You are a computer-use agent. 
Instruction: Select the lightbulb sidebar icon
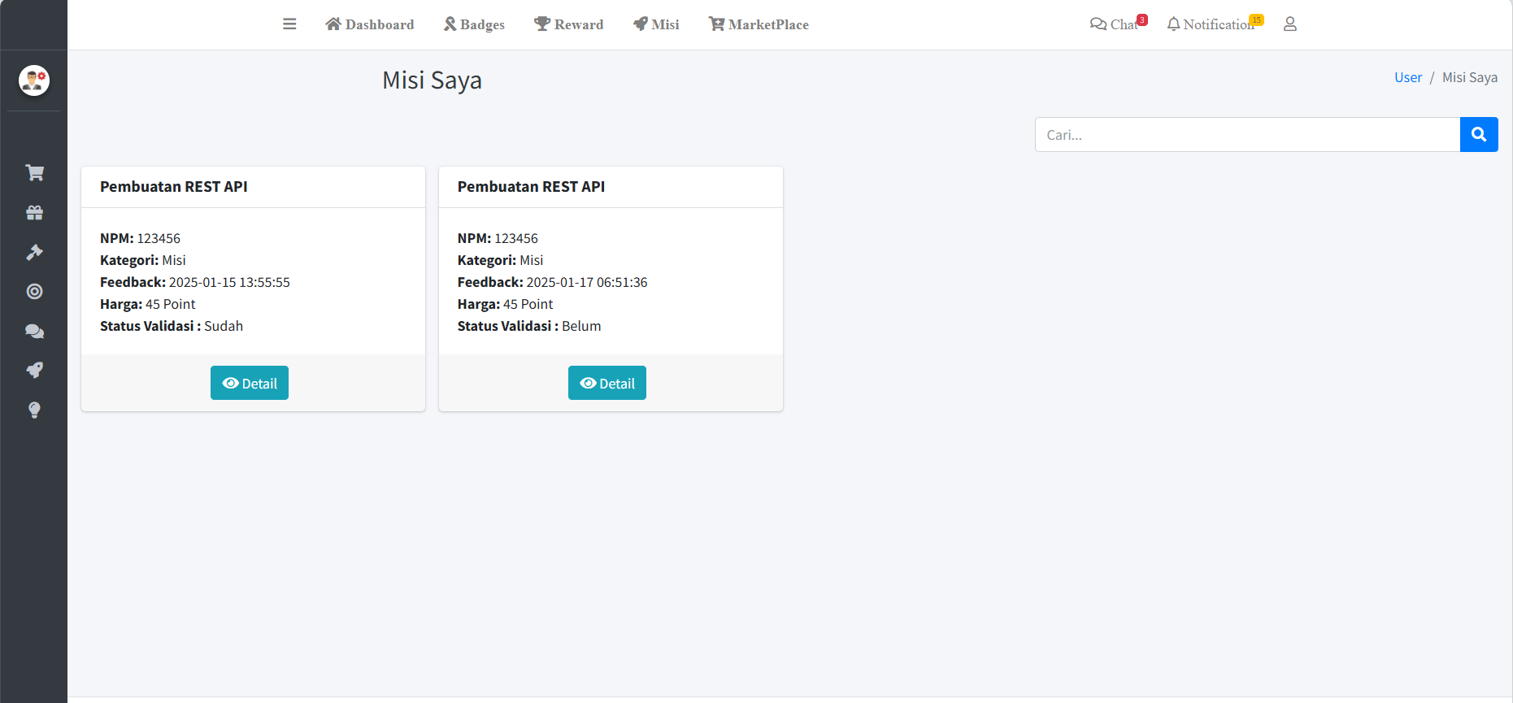click(34, 410)
